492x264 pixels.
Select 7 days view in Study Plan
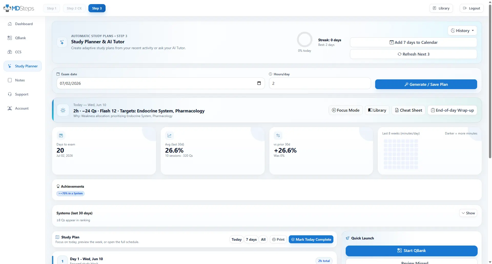point(251,239)
